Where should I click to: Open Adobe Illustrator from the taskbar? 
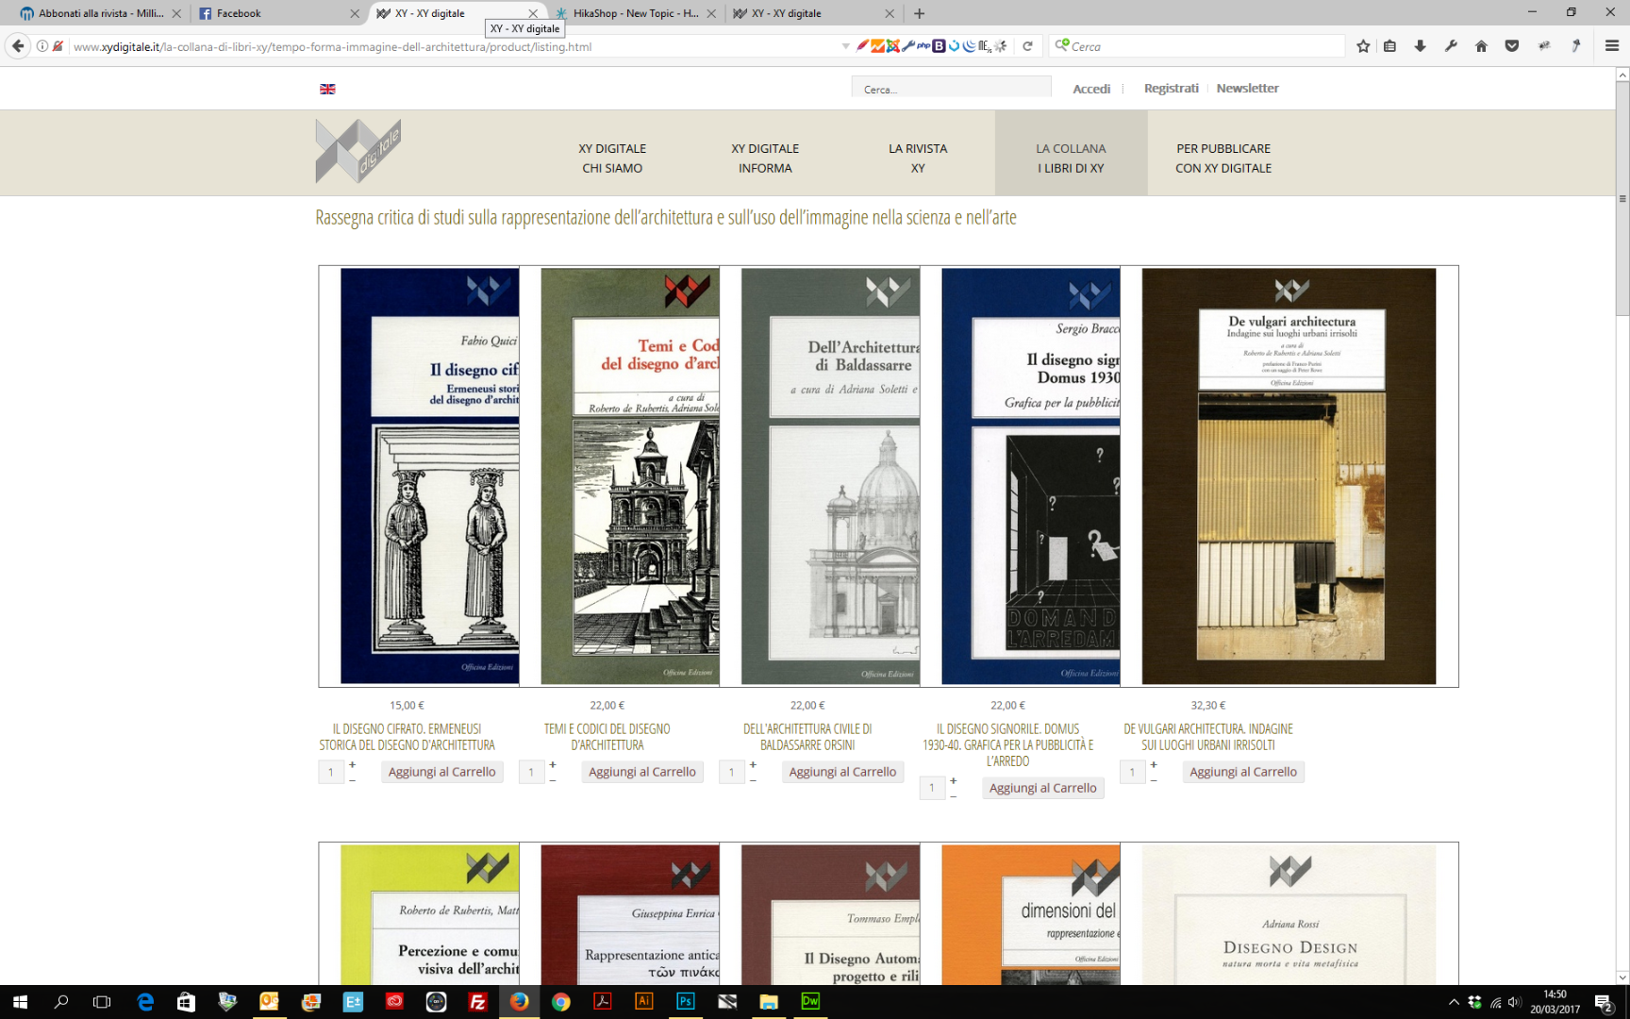point(644,1002)
